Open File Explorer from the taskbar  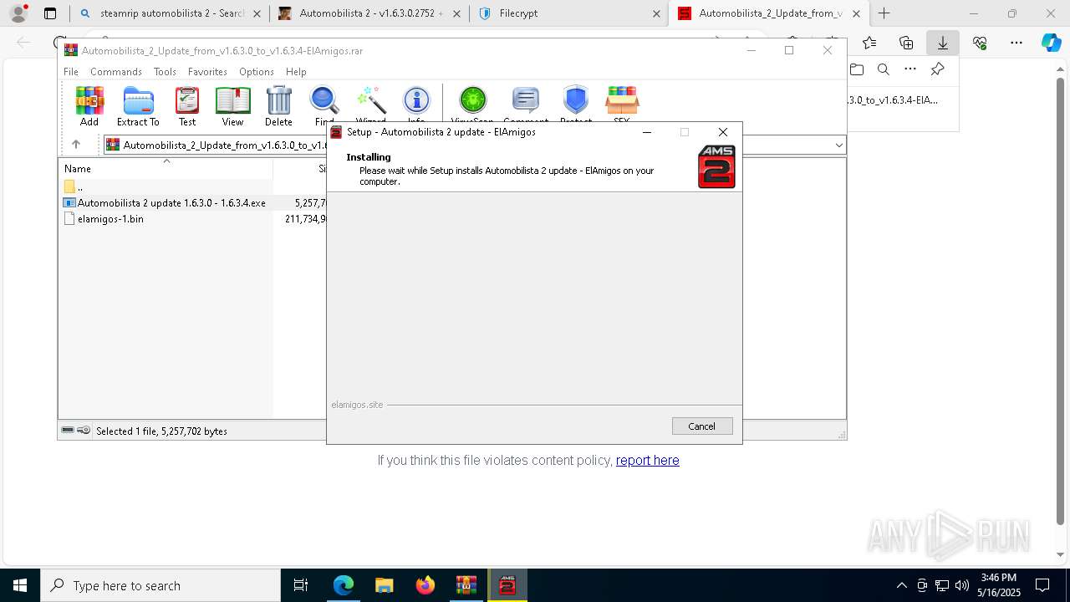(384, 585)
